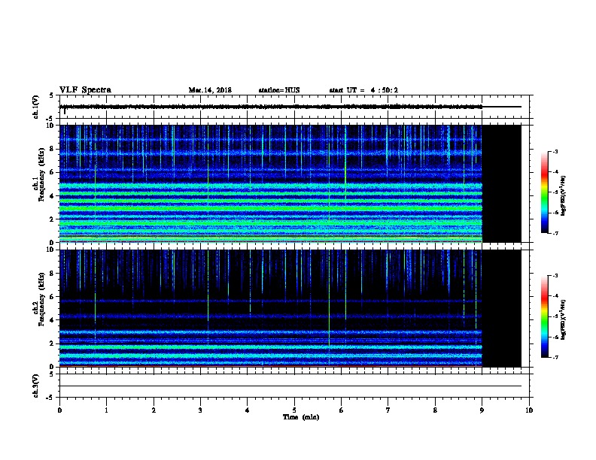Click the ch.1 frequency tick "8"
Image resolution: width=596 pixels, height=460 pixels.
[52, 149]
